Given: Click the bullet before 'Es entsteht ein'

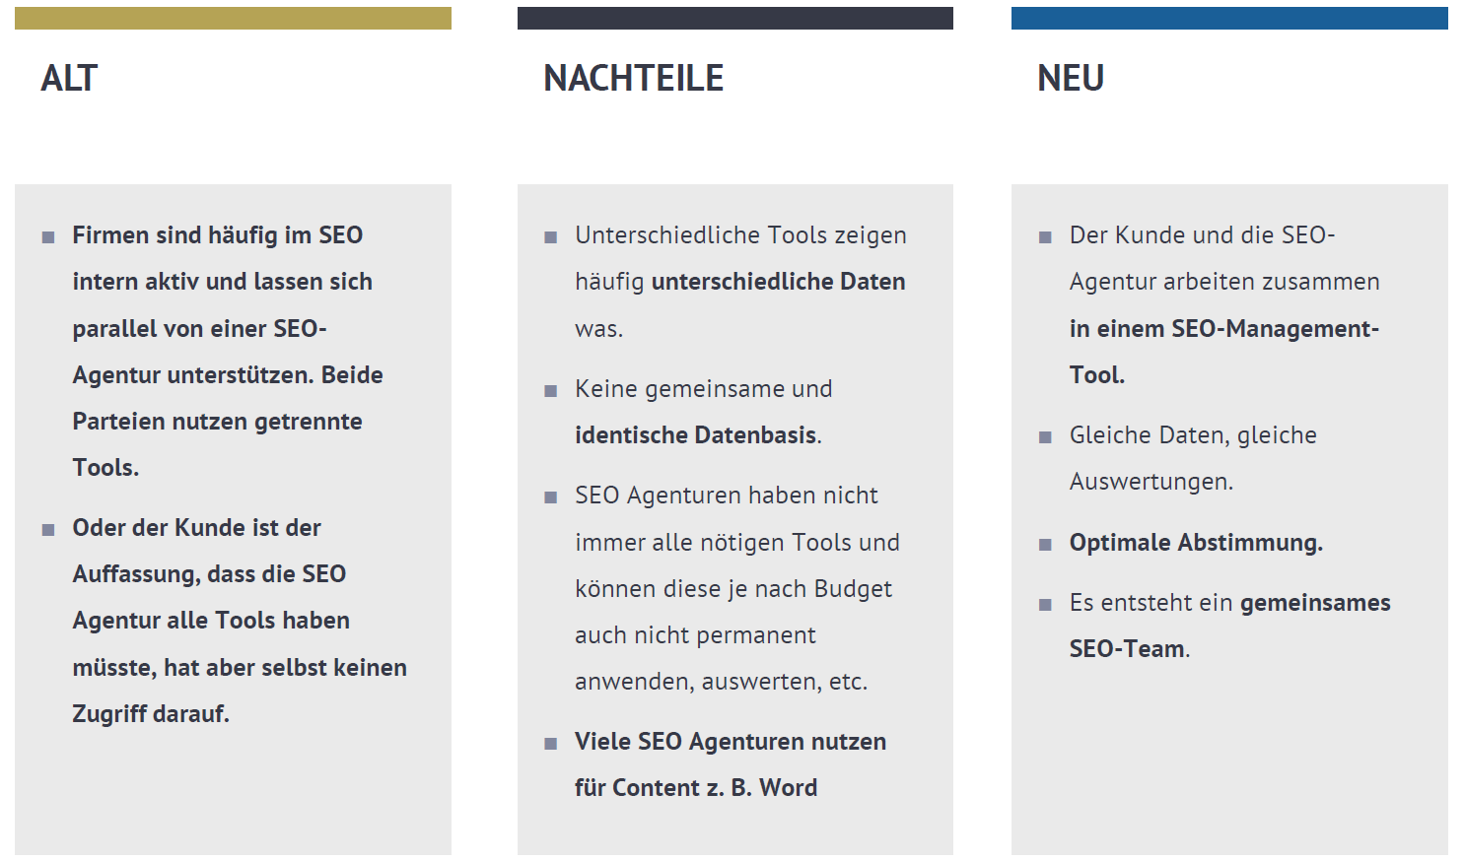Looking at the screenshot, I should 1045,605.
